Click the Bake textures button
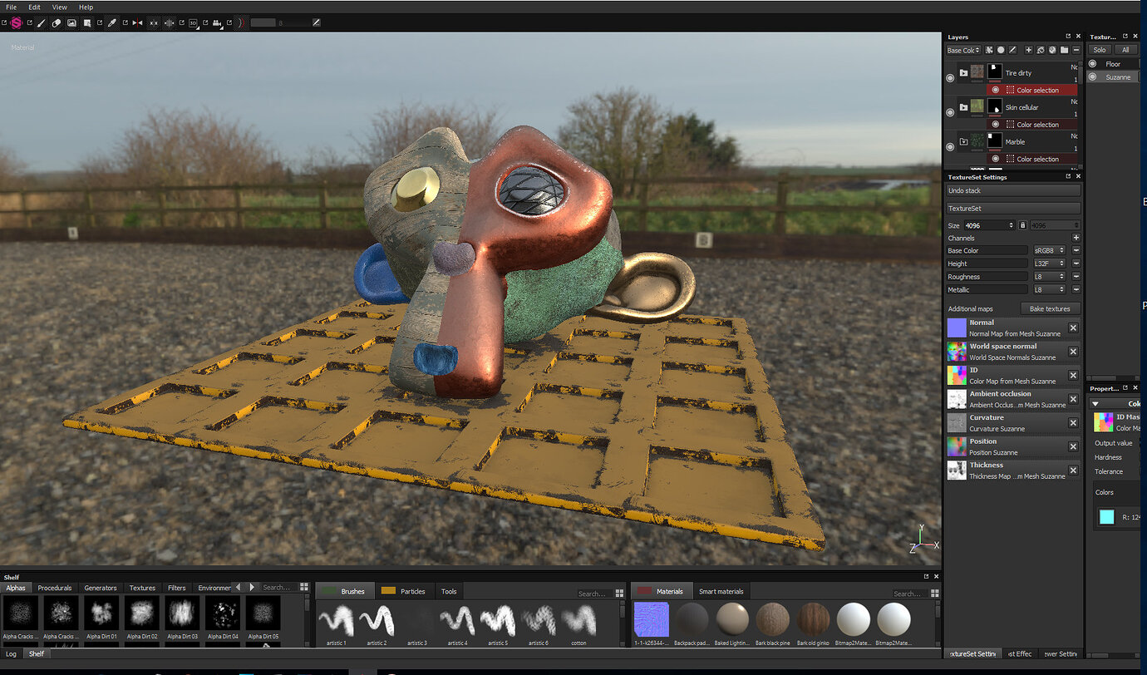Viewport: 1147px width, 675px height. click(x=1050, y=308)
